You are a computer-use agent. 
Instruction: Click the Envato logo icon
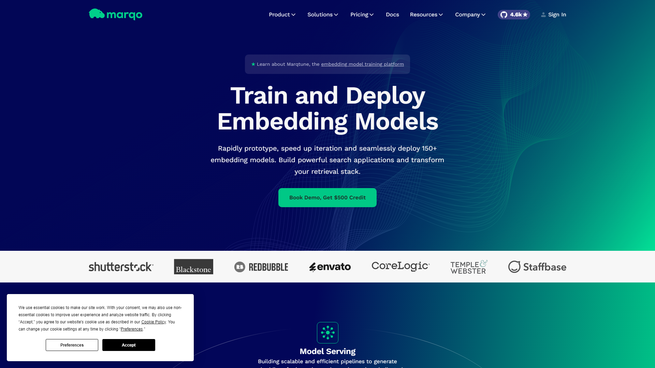click(312, 266)
